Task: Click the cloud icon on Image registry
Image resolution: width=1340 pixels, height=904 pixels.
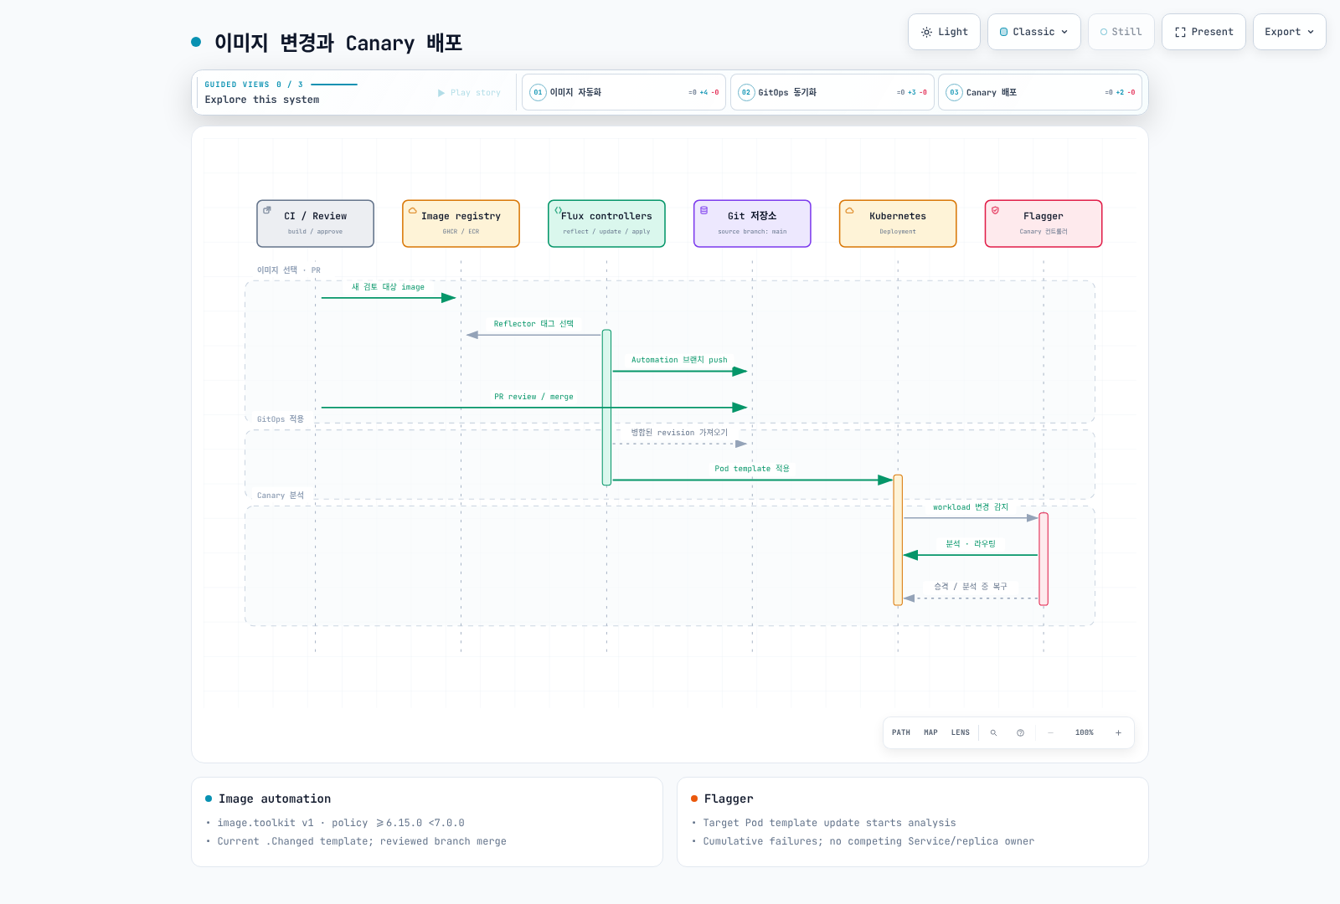Action: (x=412, y=210)
